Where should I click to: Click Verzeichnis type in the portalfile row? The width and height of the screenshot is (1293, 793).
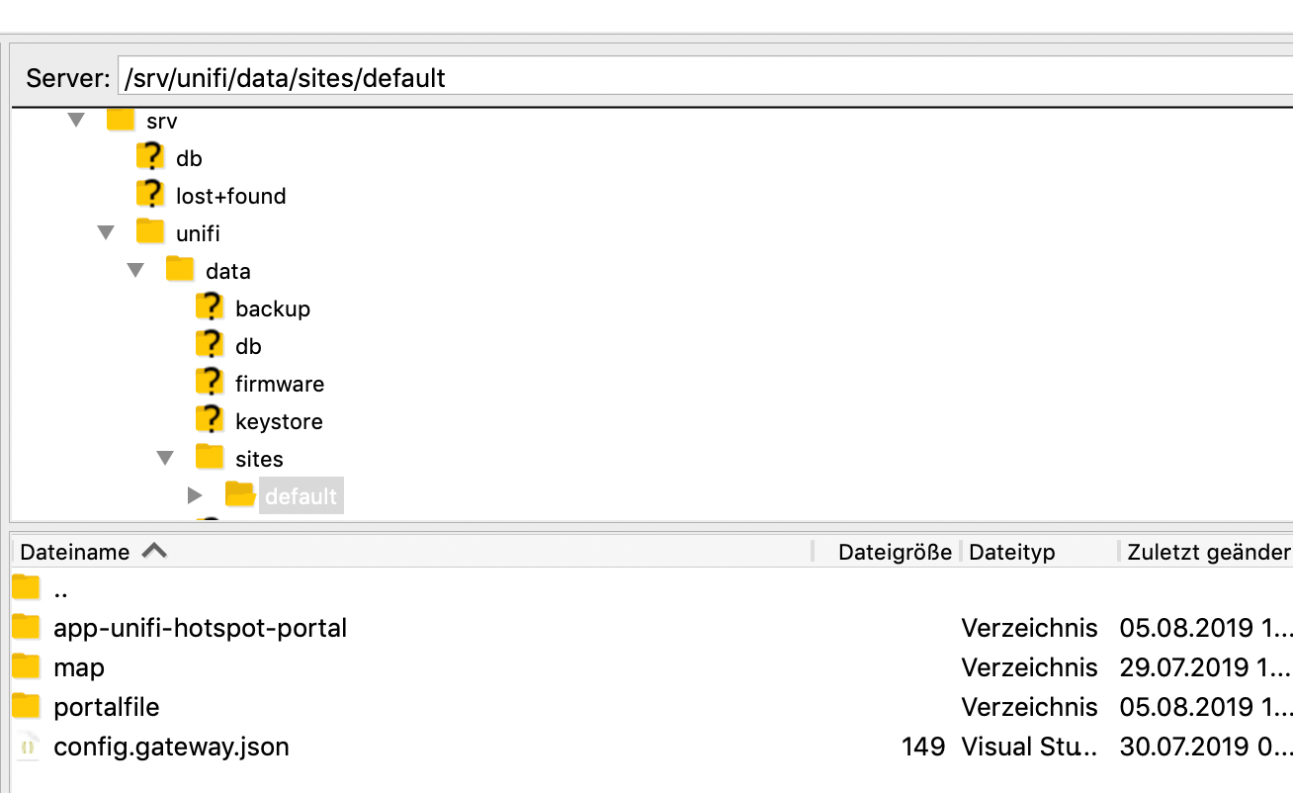(1030, 707)
